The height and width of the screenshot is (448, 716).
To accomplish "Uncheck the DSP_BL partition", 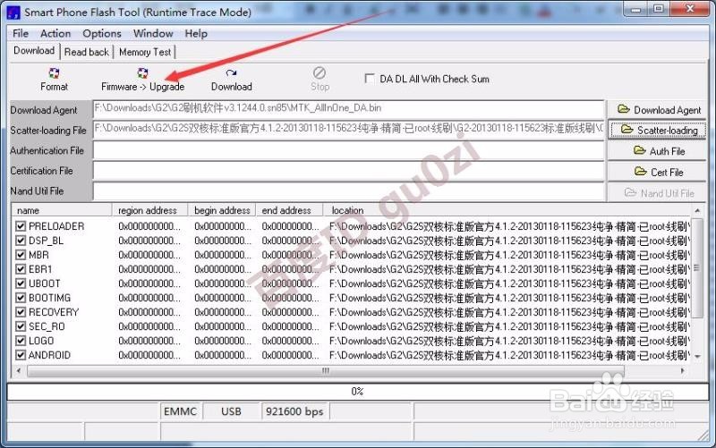I will [20, 241].
